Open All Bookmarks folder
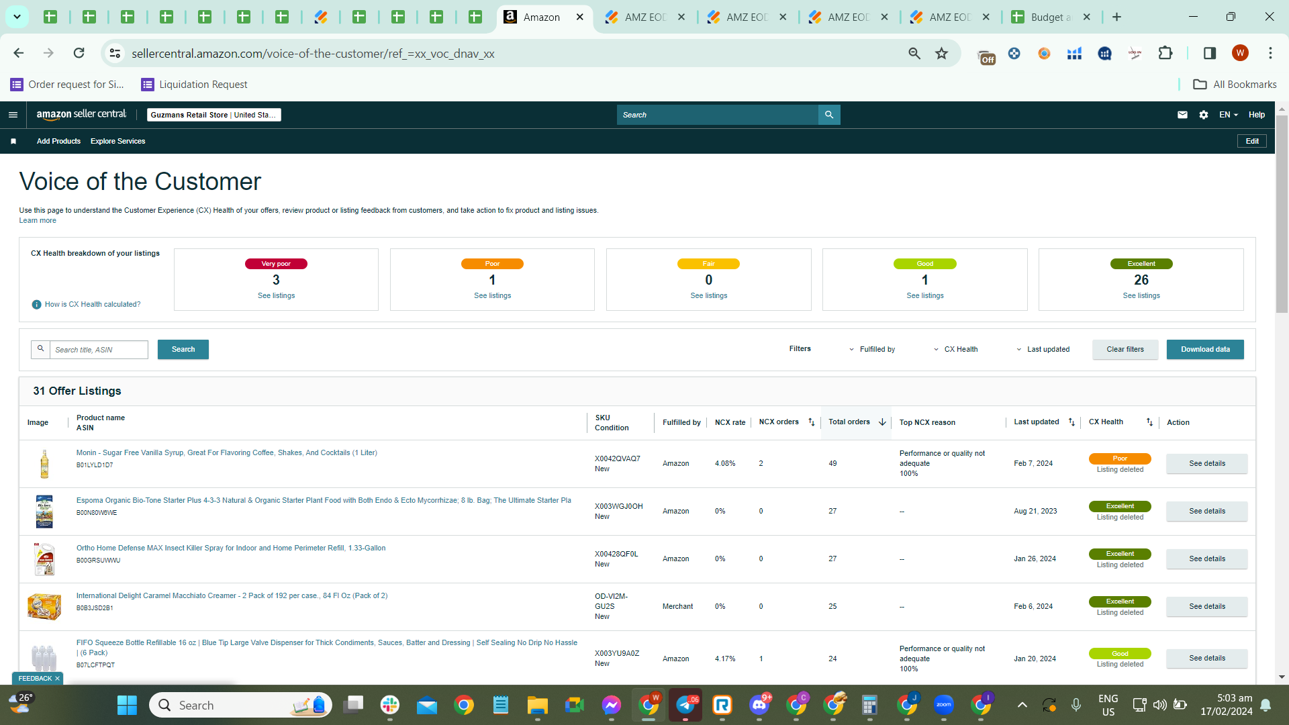The height and width of the screenshot is (725, 1289). point(1235,84)
